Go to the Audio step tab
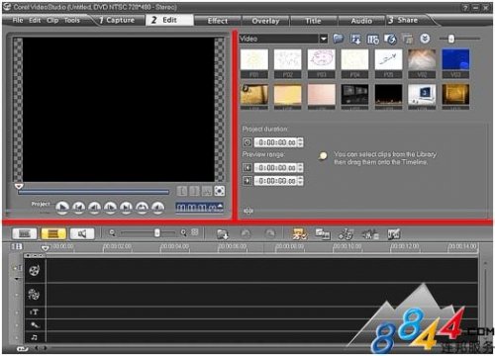Screen dimensions: 495x356 (x=361, y=21)
